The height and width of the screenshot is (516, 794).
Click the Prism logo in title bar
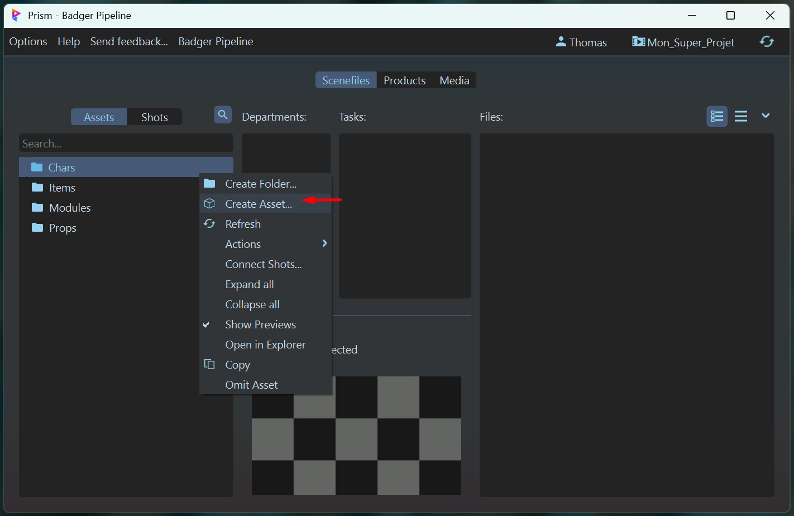(x=16, y=15)
